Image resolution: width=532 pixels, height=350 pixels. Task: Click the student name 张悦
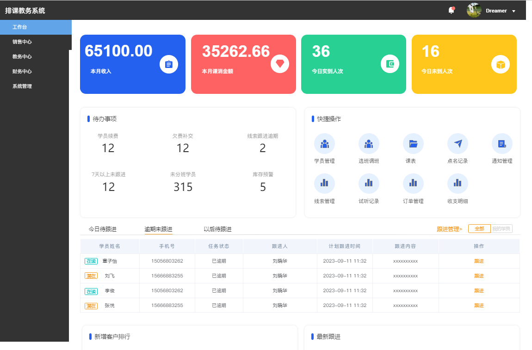pyautogui.click(x=110, y=306)
